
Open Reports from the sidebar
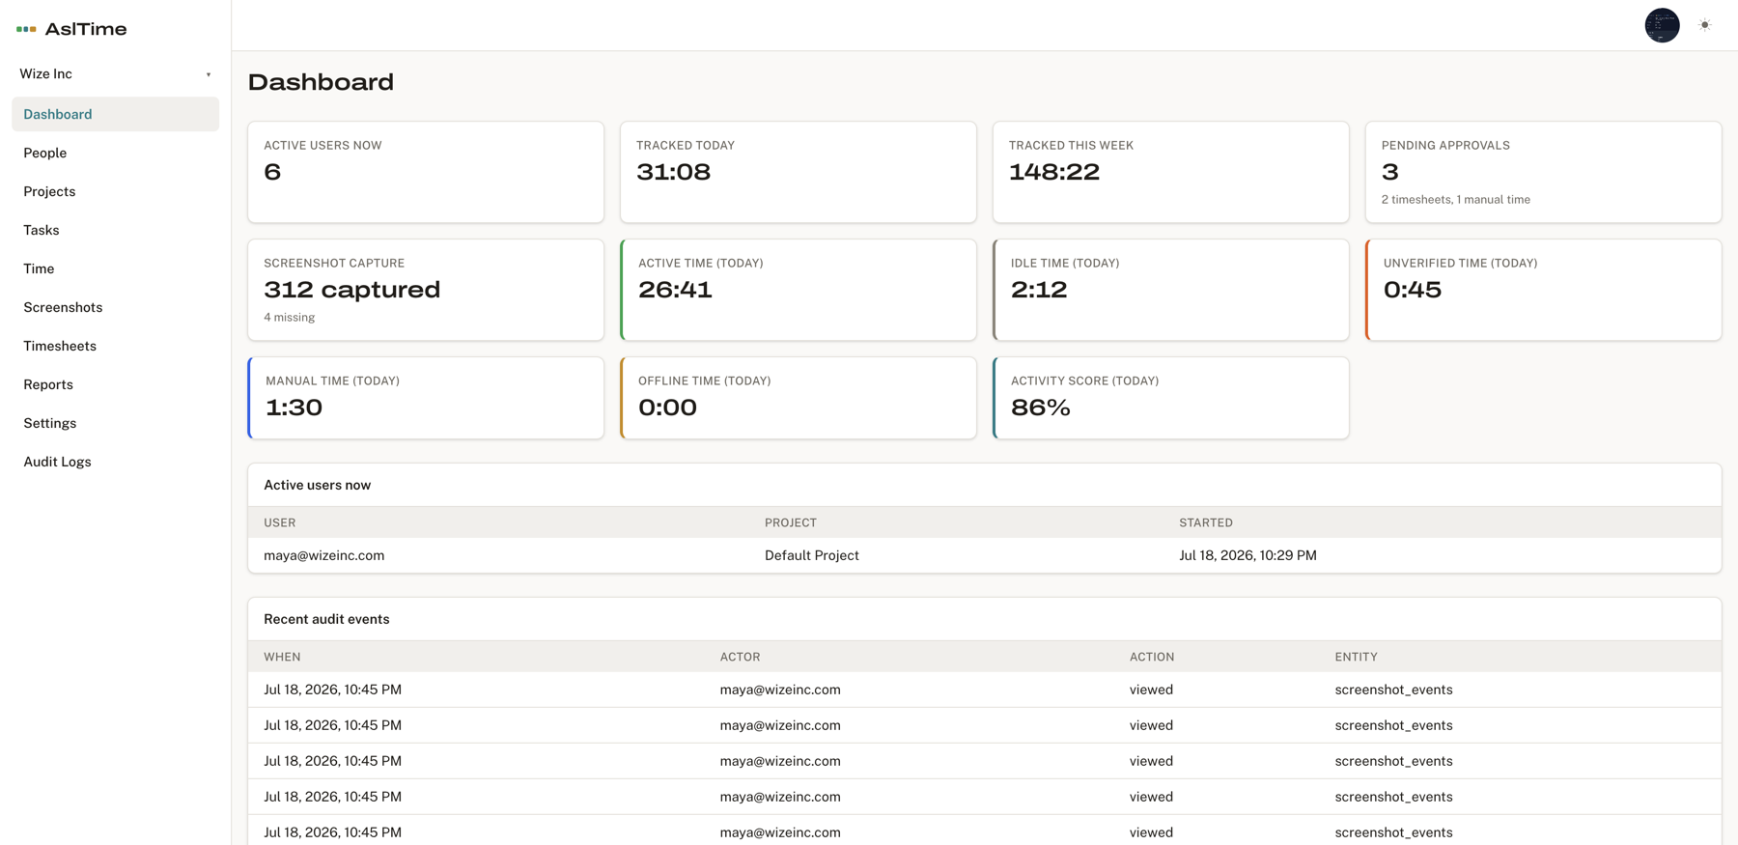[115, 384]
